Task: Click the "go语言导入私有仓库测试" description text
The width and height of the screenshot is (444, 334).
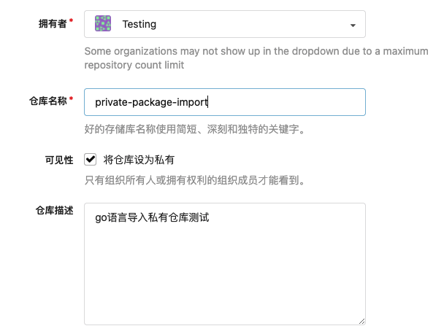Action: pyautogui.click(x=152, y=217)
